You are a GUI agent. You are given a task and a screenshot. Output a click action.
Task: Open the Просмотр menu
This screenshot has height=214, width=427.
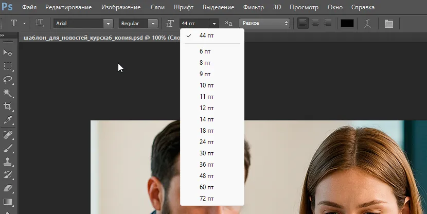304,7
